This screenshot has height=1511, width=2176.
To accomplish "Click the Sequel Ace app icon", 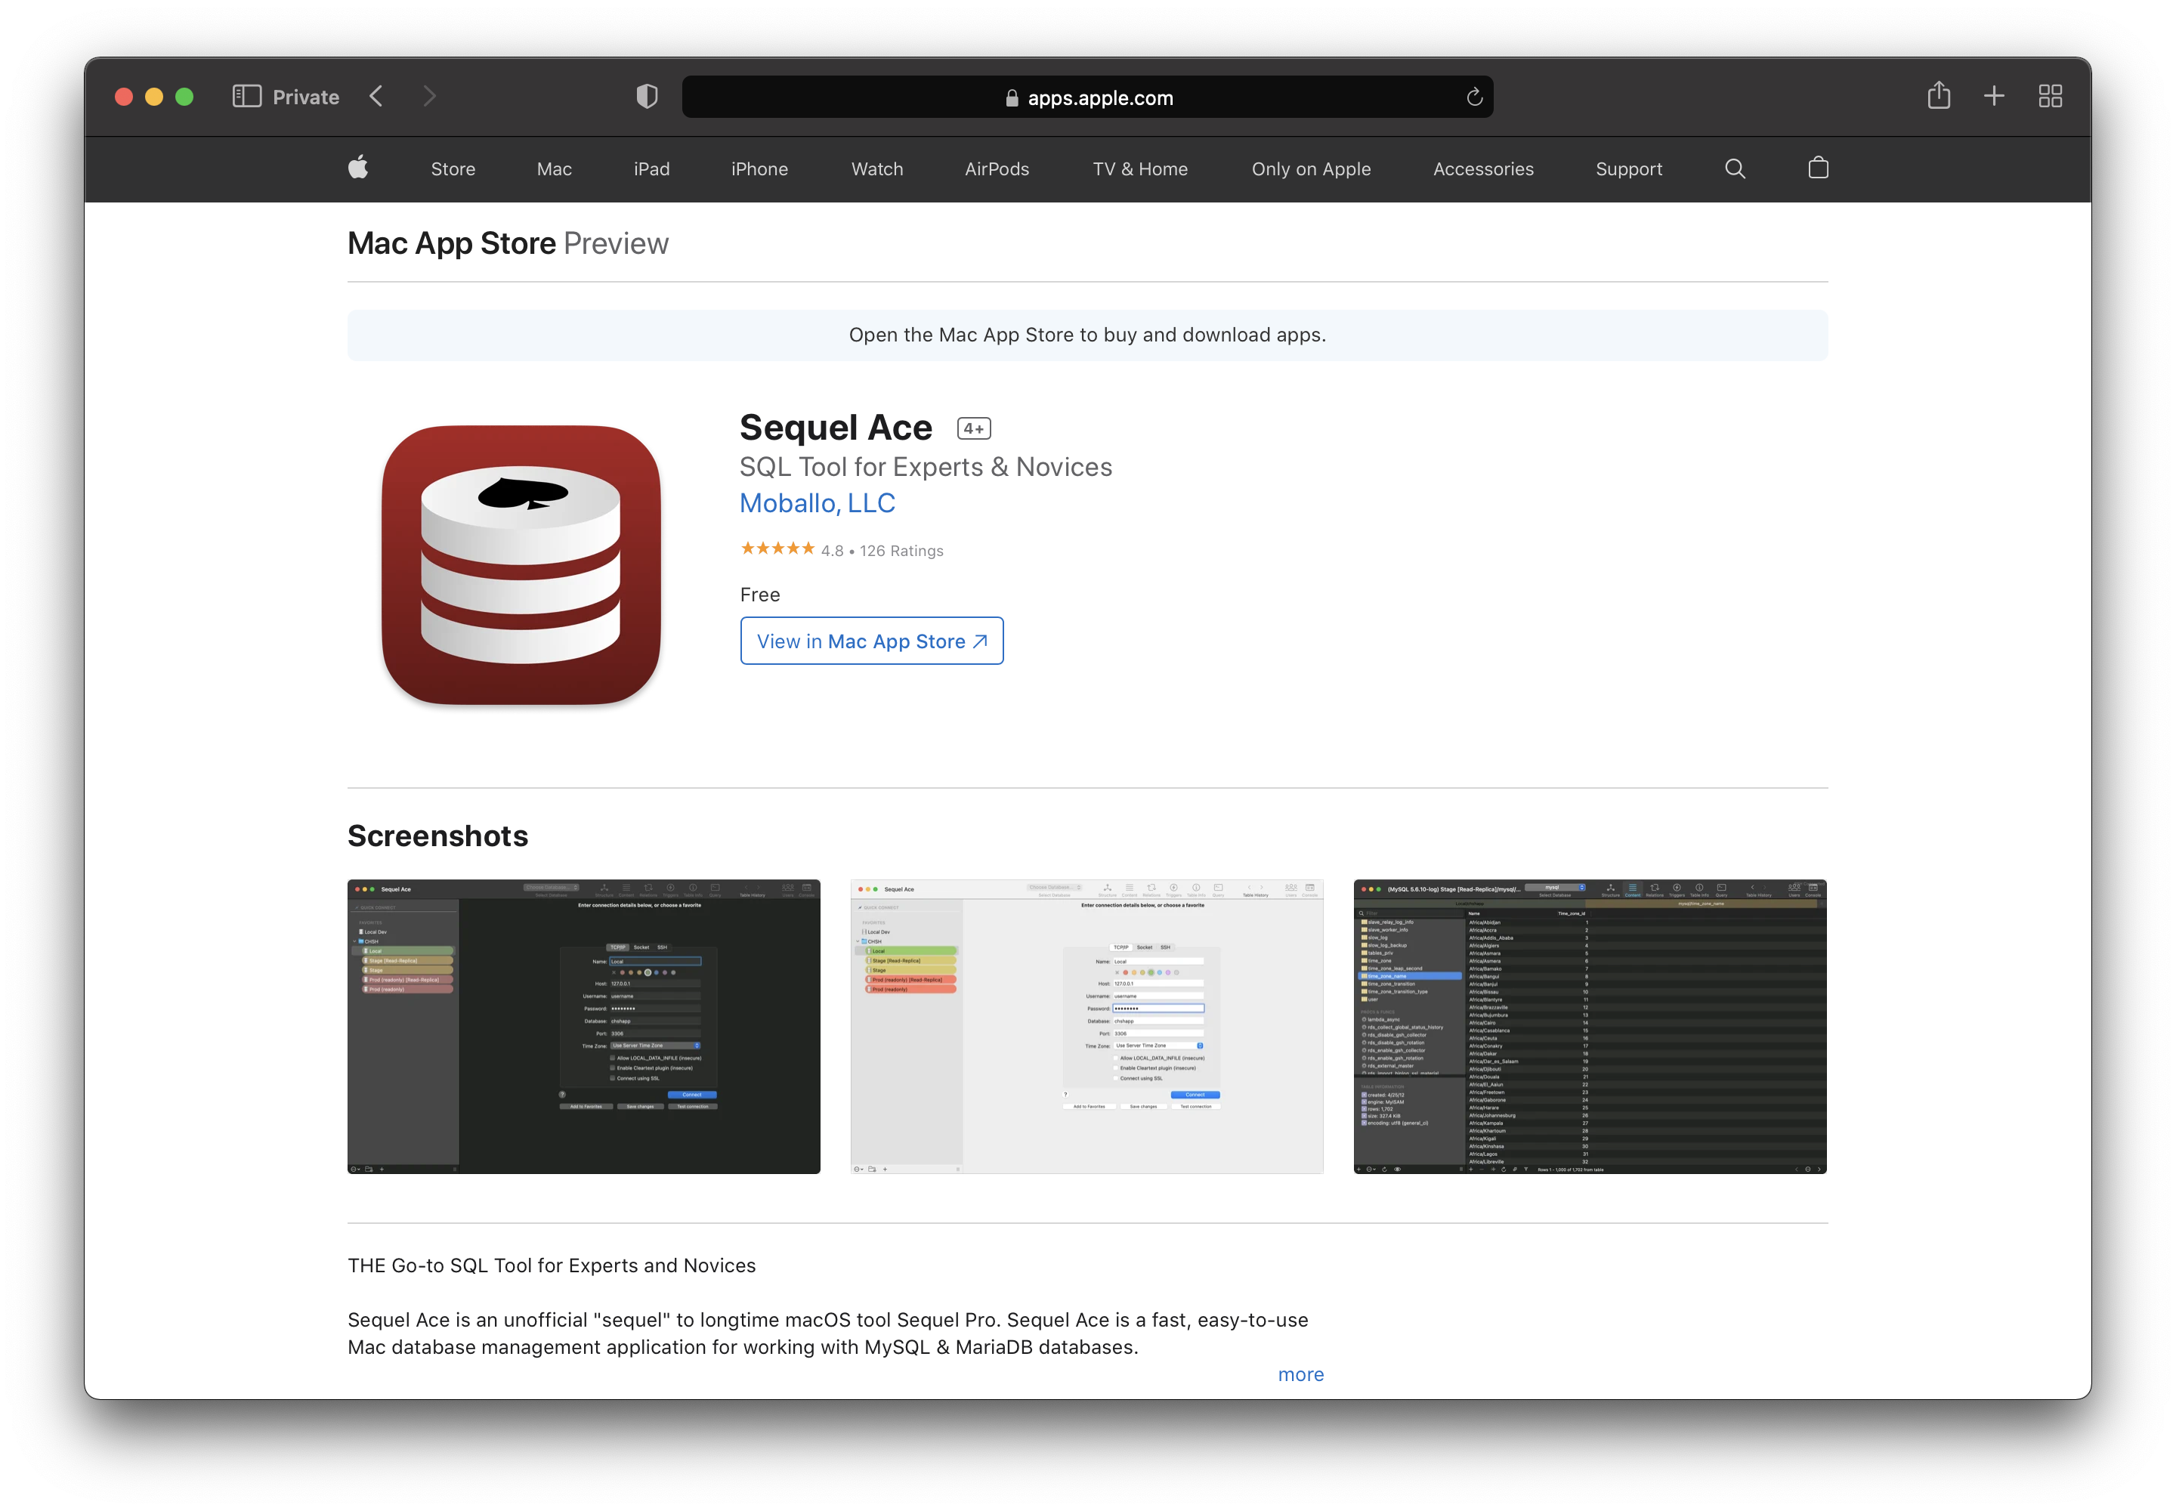I will pos(521,565).
